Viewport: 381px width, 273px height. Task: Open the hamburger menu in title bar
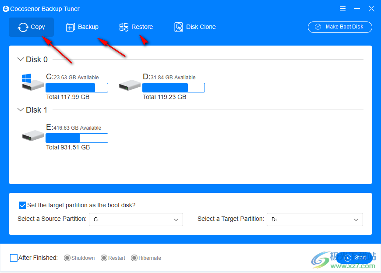342,9
